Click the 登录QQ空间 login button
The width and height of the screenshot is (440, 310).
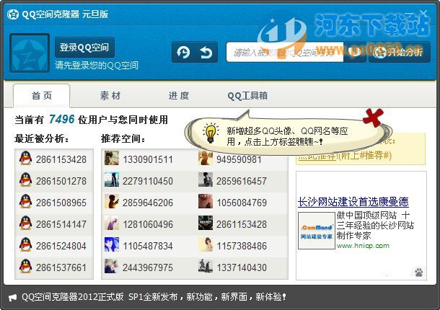pos(84,47)
